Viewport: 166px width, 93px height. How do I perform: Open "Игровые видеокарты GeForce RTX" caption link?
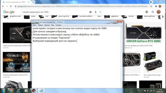pyautogui.click(x=16, y=75)
